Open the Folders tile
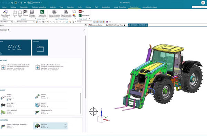Viewport: 207px width, 136px height. 40,48
